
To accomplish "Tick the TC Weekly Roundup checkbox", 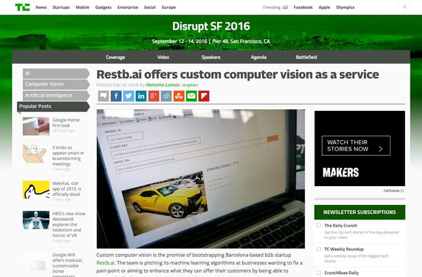I will [x=319, y=249].
